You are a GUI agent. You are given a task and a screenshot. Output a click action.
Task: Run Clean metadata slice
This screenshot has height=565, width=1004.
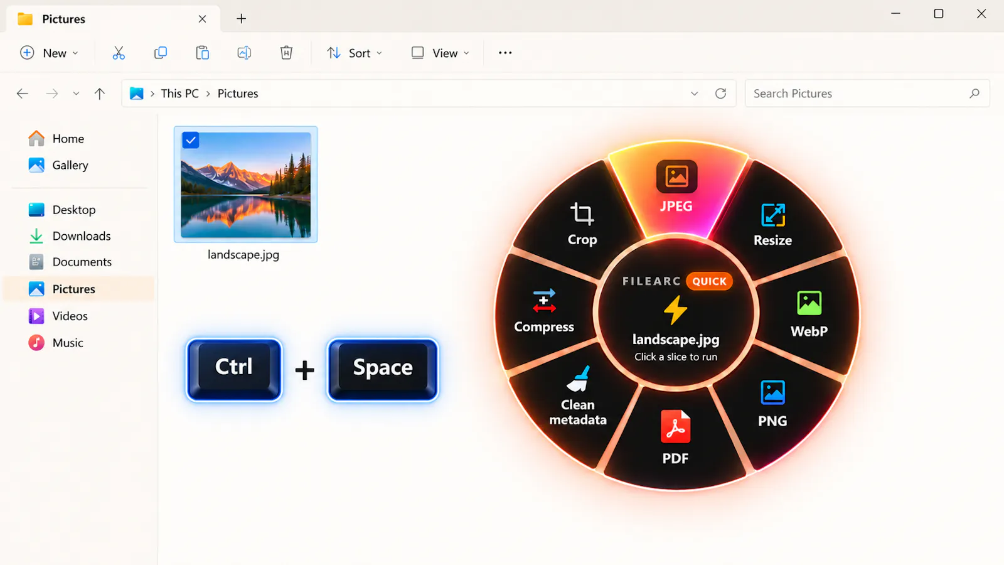[x=578, y=397]
